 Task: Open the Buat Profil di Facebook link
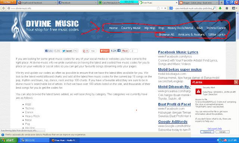(174, 104)
